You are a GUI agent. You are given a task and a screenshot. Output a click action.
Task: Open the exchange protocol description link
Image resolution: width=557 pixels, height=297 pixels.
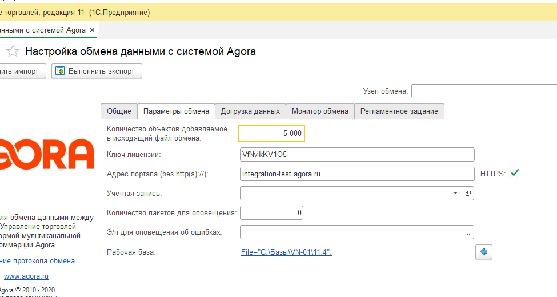coord(37,261)
